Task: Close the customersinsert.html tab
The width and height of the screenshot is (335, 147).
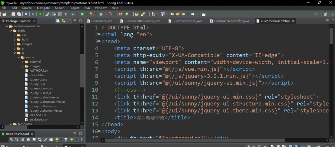Action: [293, 21]
